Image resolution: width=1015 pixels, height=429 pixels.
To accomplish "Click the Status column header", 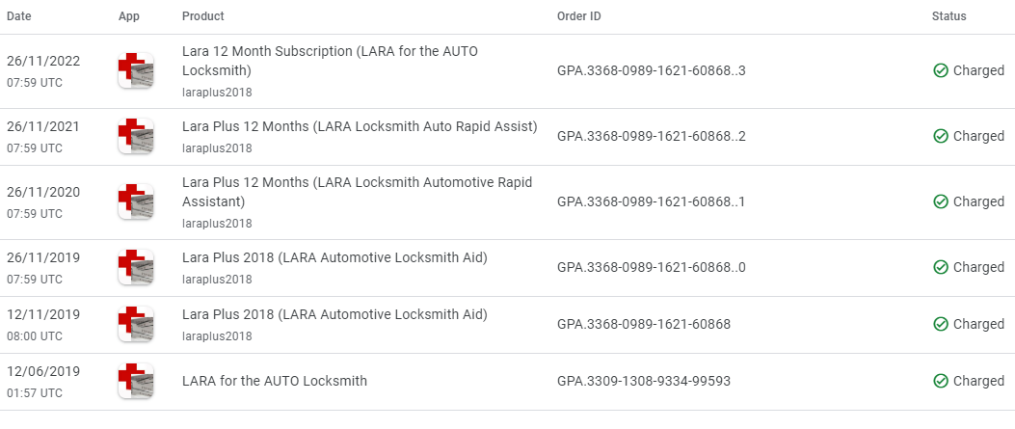I will [948, 16].
